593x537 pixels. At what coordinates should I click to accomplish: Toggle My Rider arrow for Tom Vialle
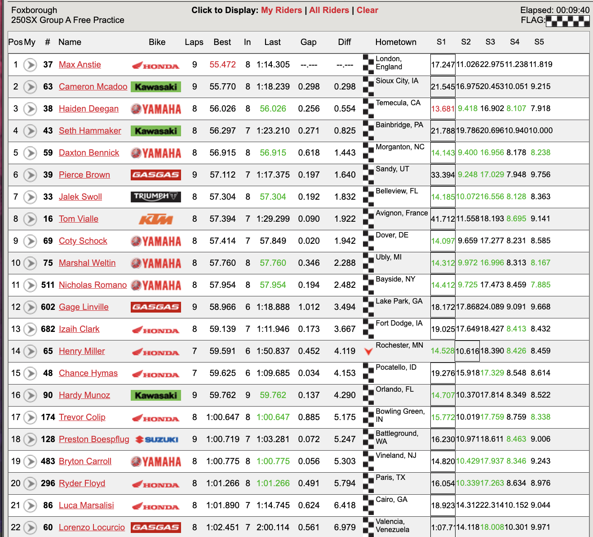point(30,219)
